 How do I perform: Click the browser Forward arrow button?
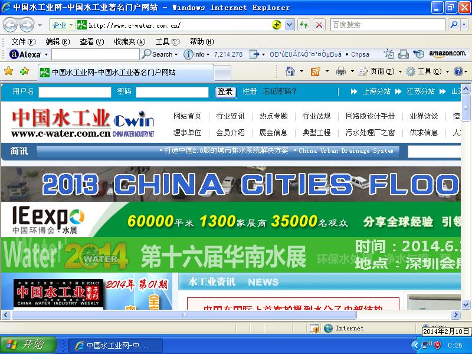coord(27,25)
